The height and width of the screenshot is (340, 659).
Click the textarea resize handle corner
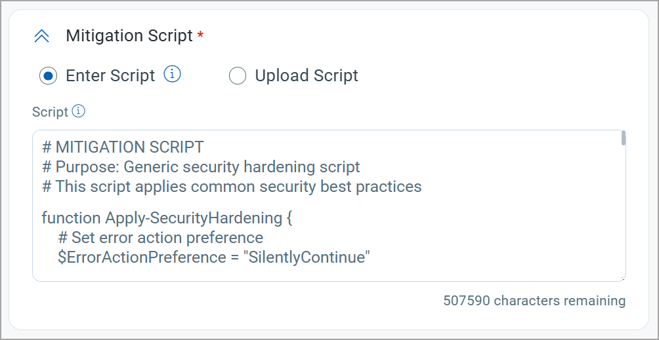tap(623, 278)
